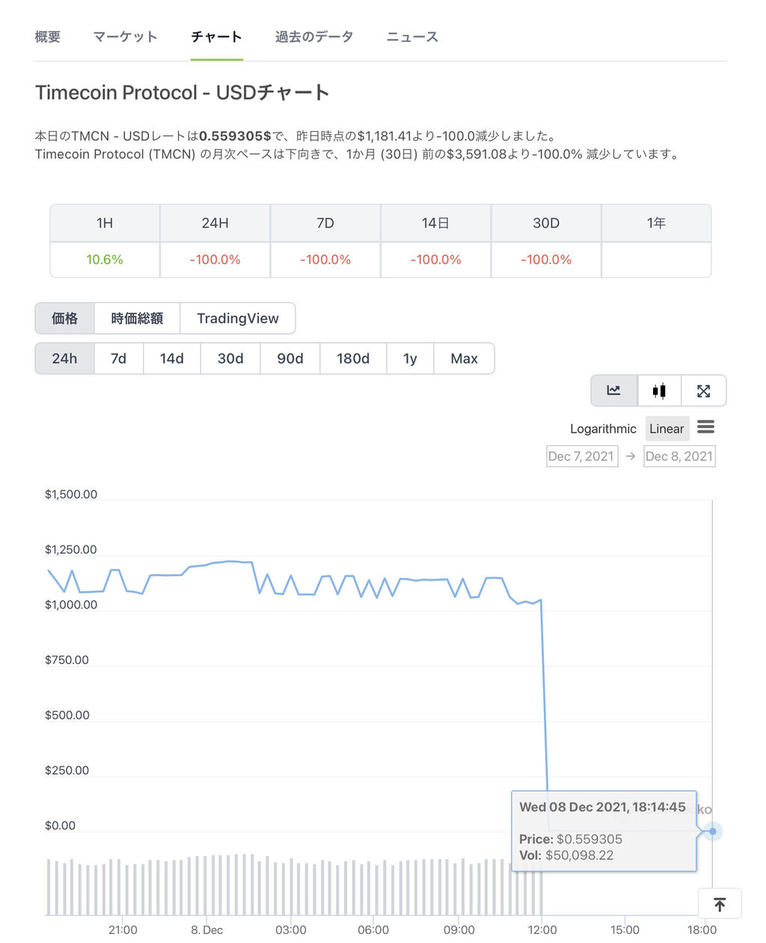Switch to line chart view icon
The image size is (766, 943).
[x=614, y=391]
